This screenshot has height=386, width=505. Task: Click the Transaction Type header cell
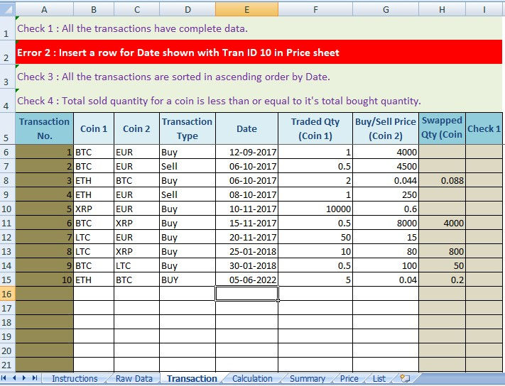tap(187, 128)
